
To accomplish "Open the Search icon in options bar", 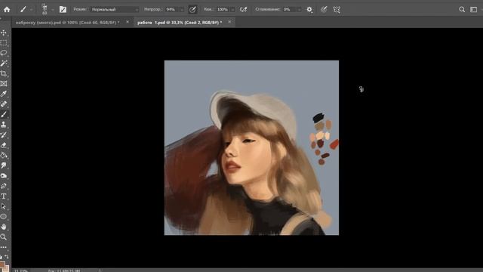I will [x=462, y=10].
